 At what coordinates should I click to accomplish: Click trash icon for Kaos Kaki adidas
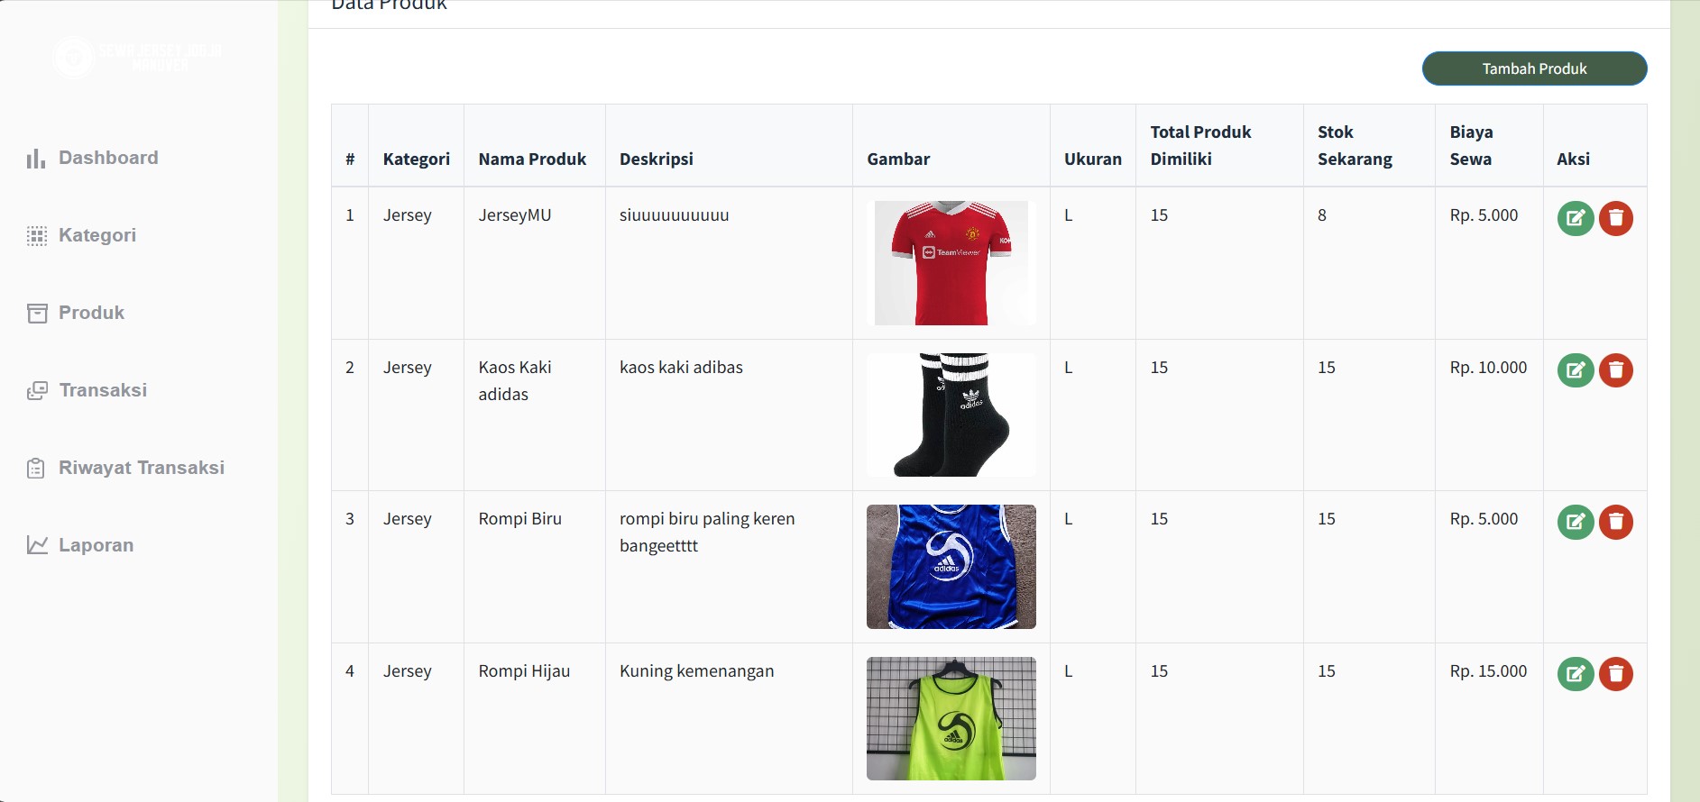[x=1616, y=370]
